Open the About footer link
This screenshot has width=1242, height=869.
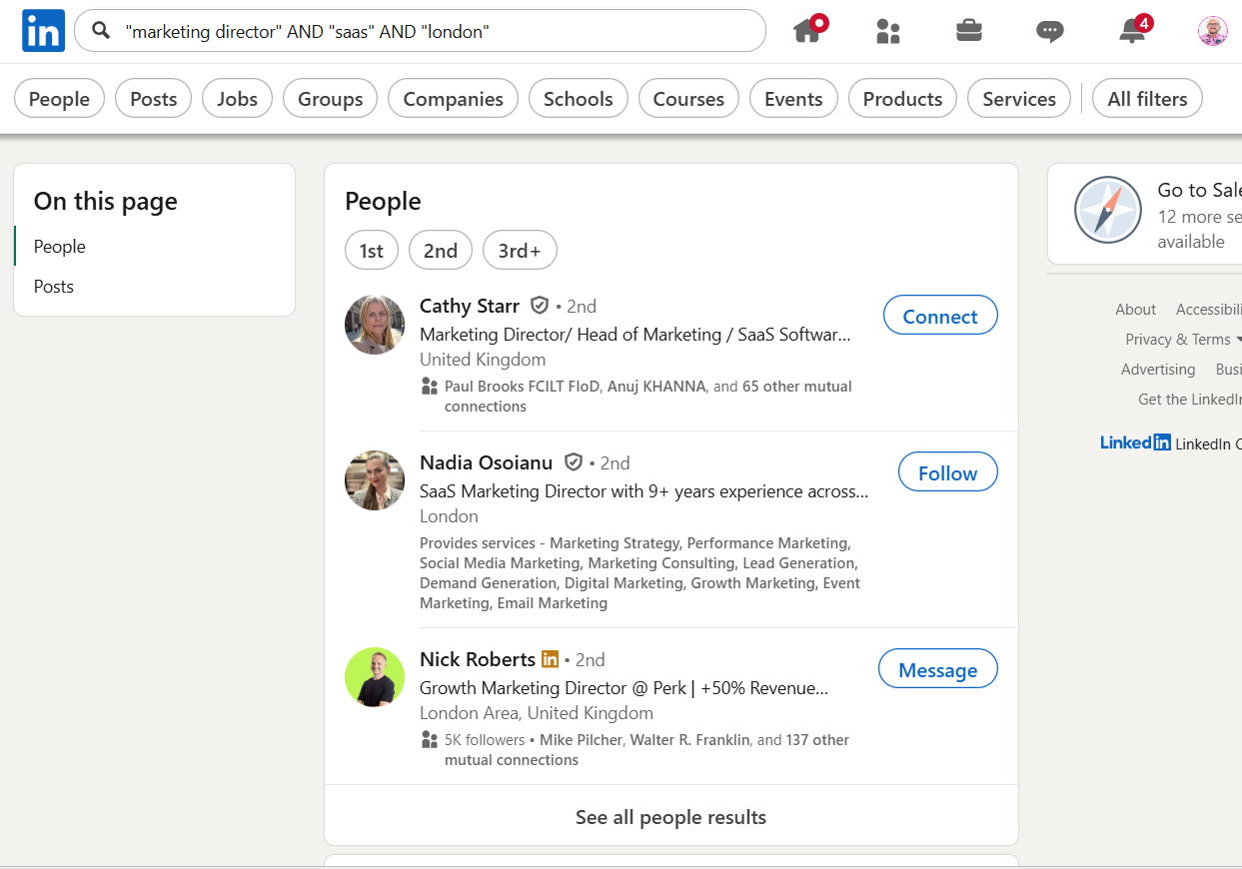(x=1135, y=309)
